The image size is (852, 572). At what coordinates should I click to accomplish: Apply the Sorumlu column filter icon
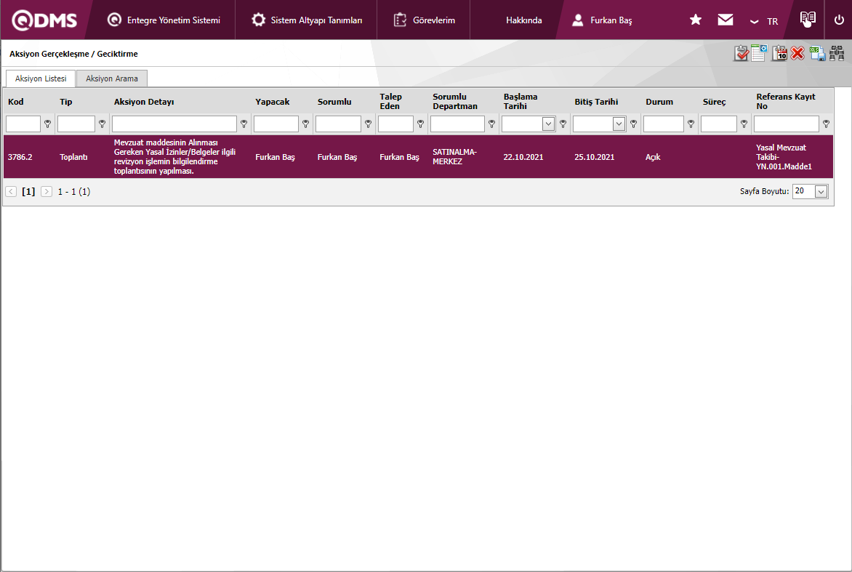tap(369, 124)
